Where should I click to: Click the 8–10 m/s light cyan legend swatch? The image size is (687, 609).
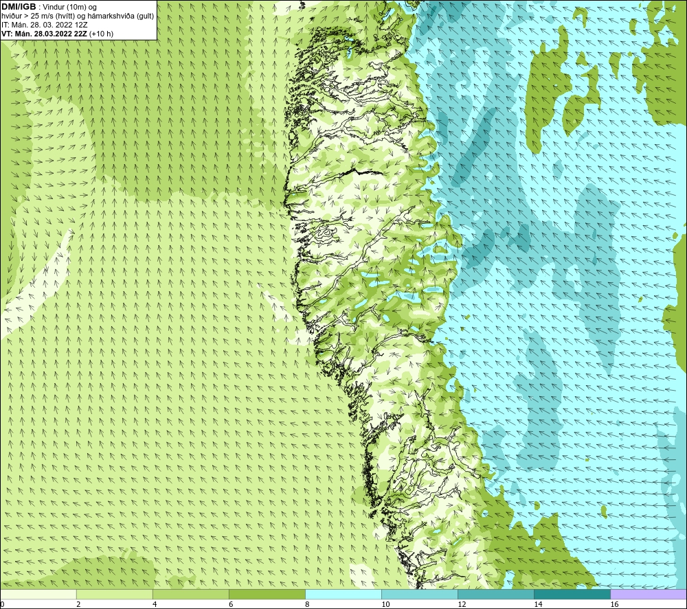pyautogui.click(x=343, y=594)
